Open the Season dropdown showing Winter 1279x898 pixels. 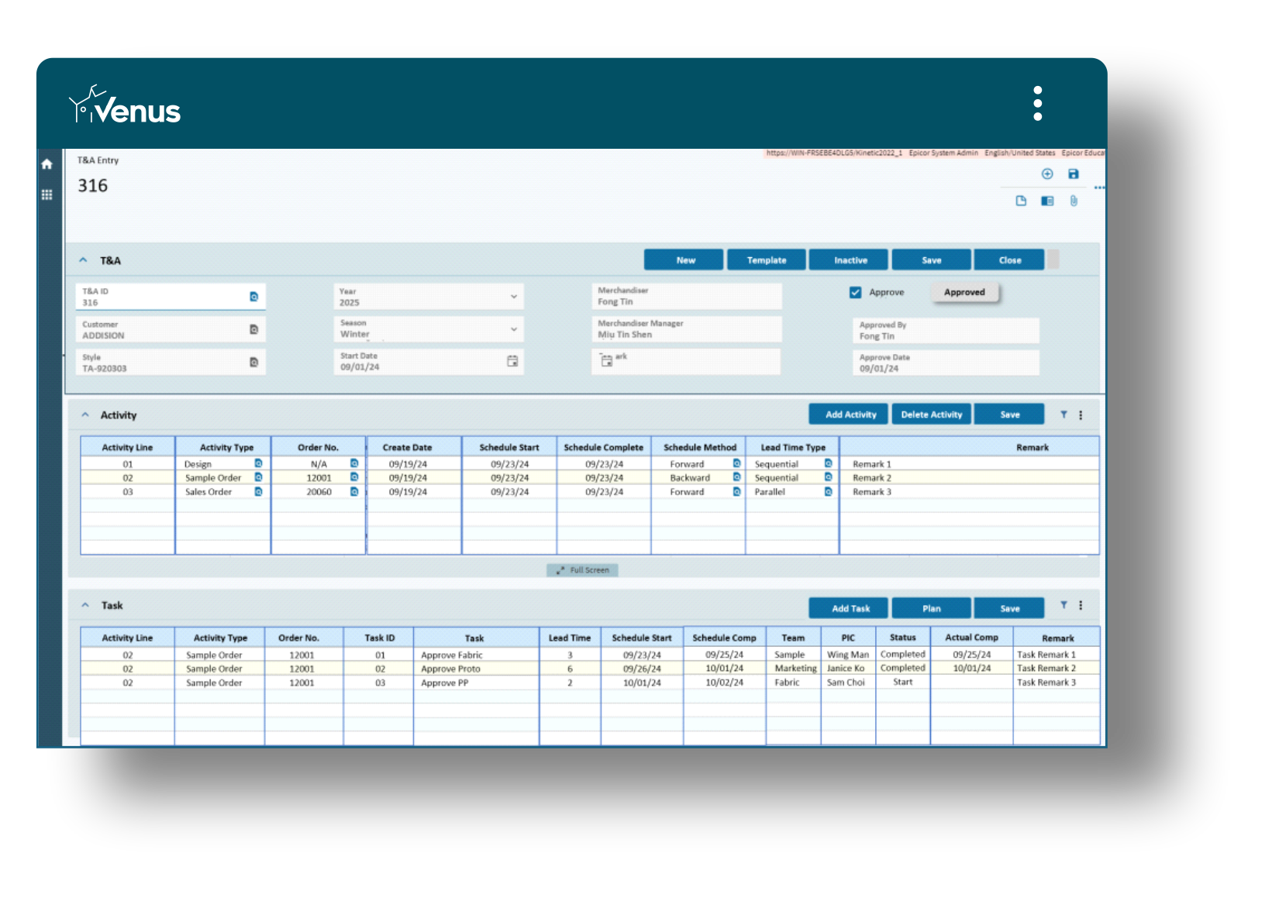point(513,329)
